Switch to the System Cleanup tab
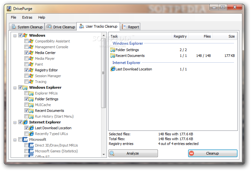This screenshot has height=171, width=251. click(27, 27)
